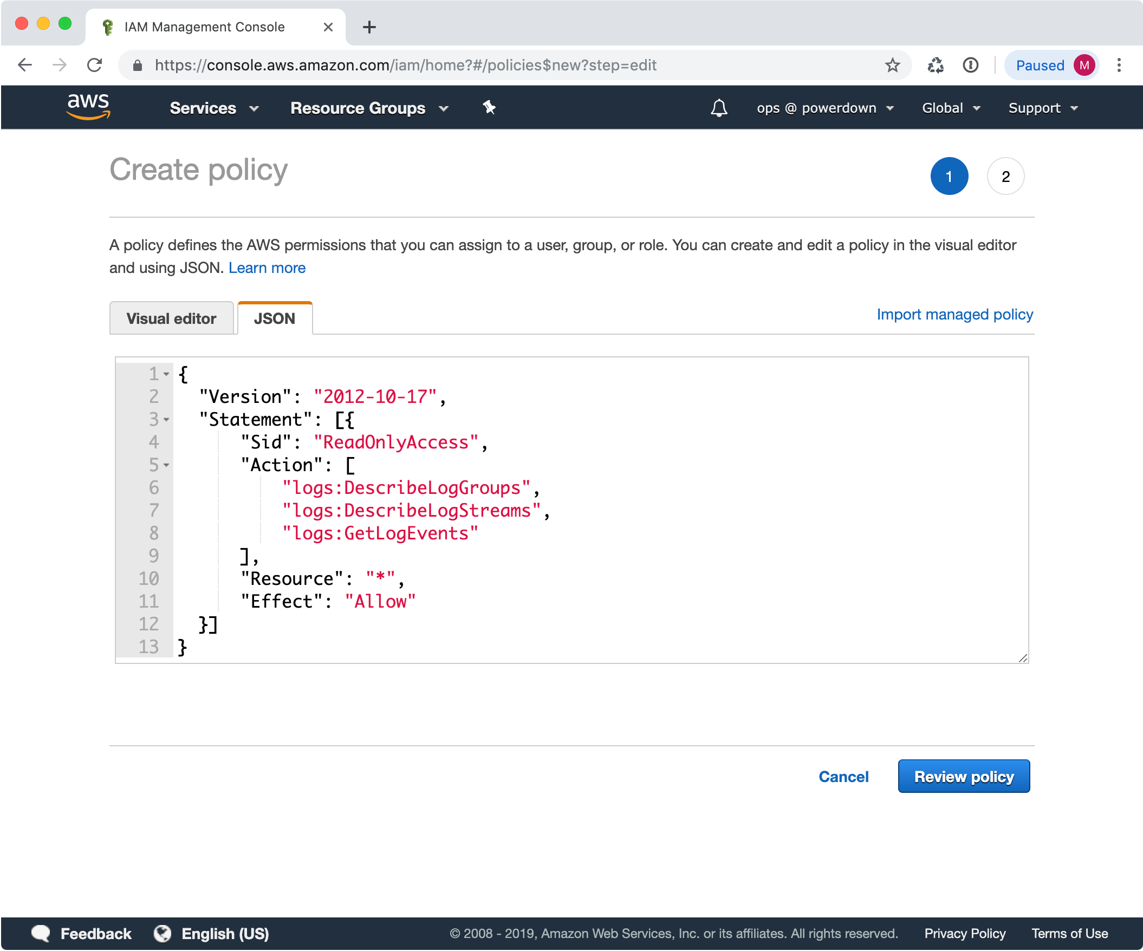Click the recycle extension icon in browser toolbar

(x=935, y=66)
